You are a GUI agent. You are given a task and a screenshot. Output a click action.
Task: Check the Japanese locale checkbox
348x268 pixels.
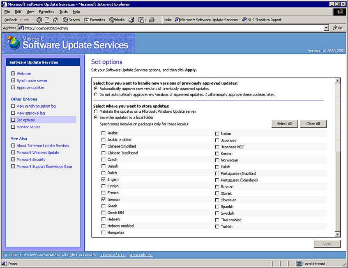[217, 140]
